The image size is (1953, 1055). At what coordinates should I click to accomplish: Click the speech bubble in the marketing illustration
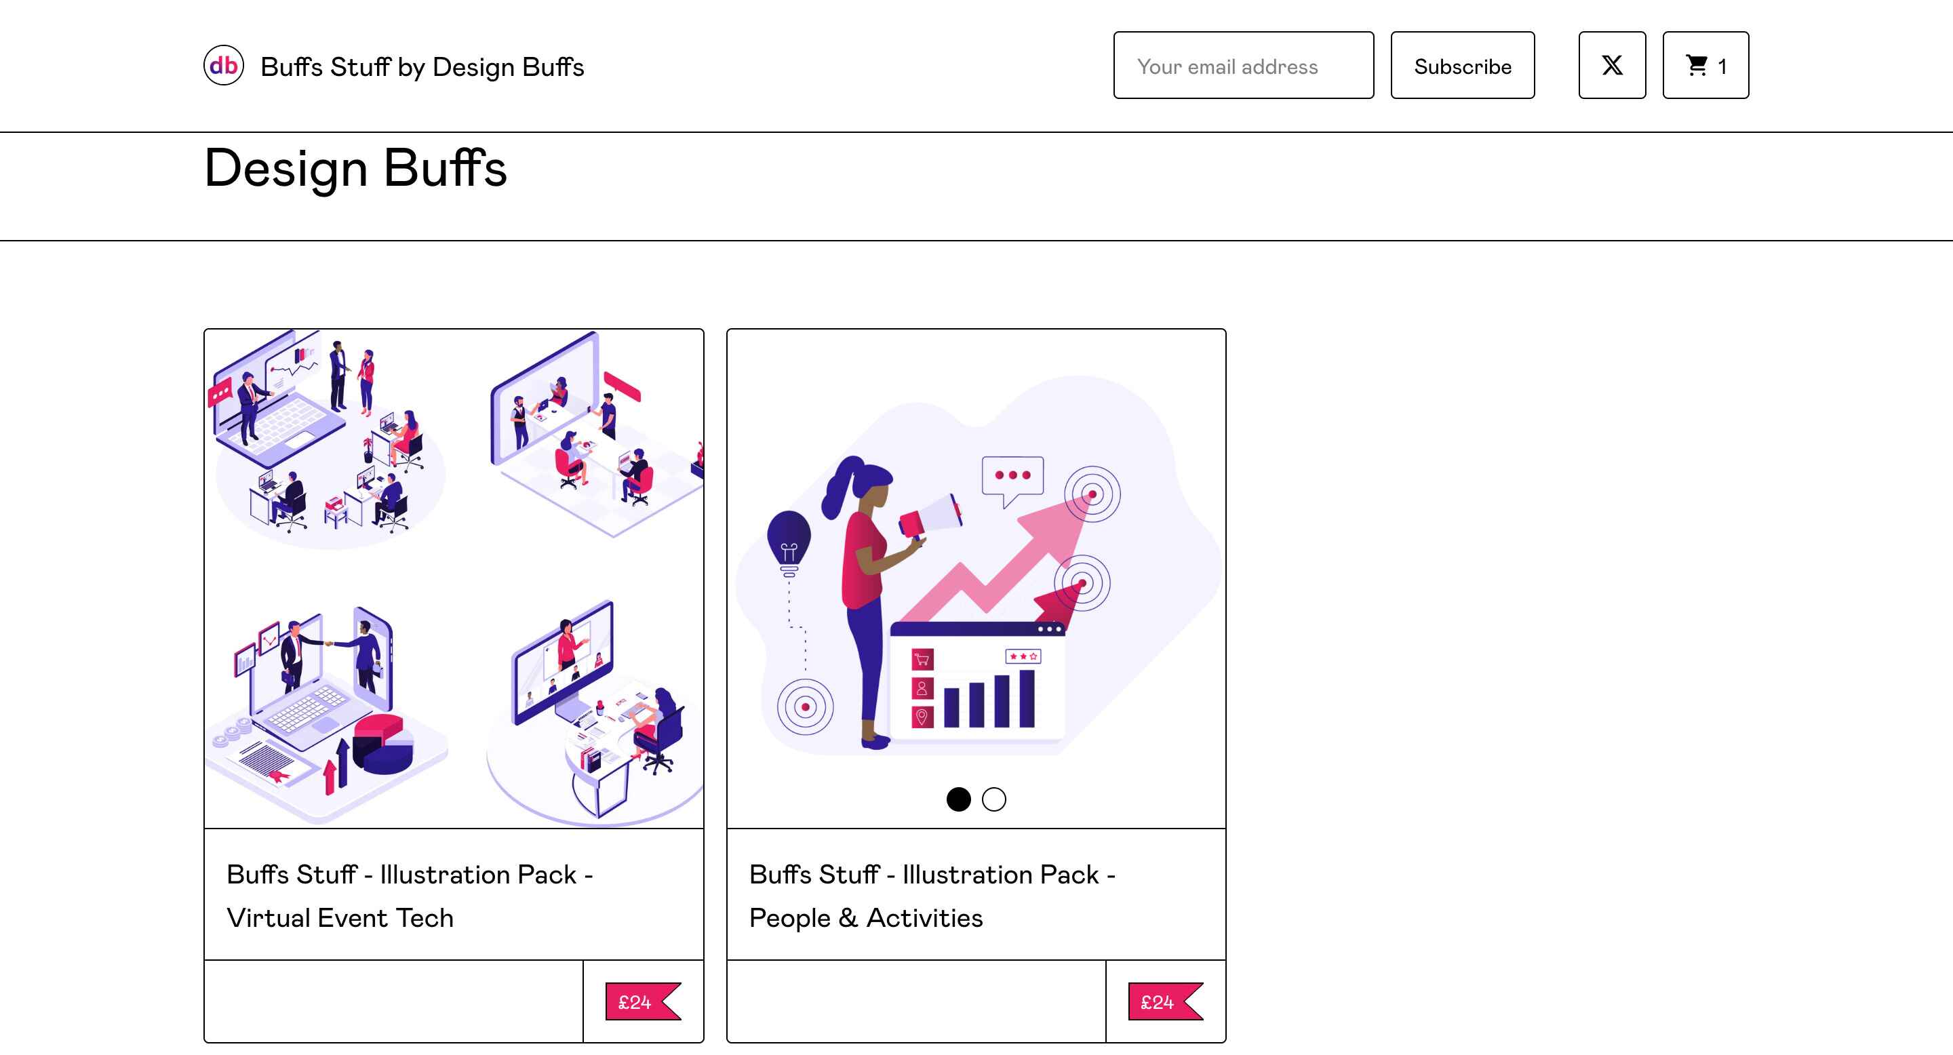[1012, 477]
